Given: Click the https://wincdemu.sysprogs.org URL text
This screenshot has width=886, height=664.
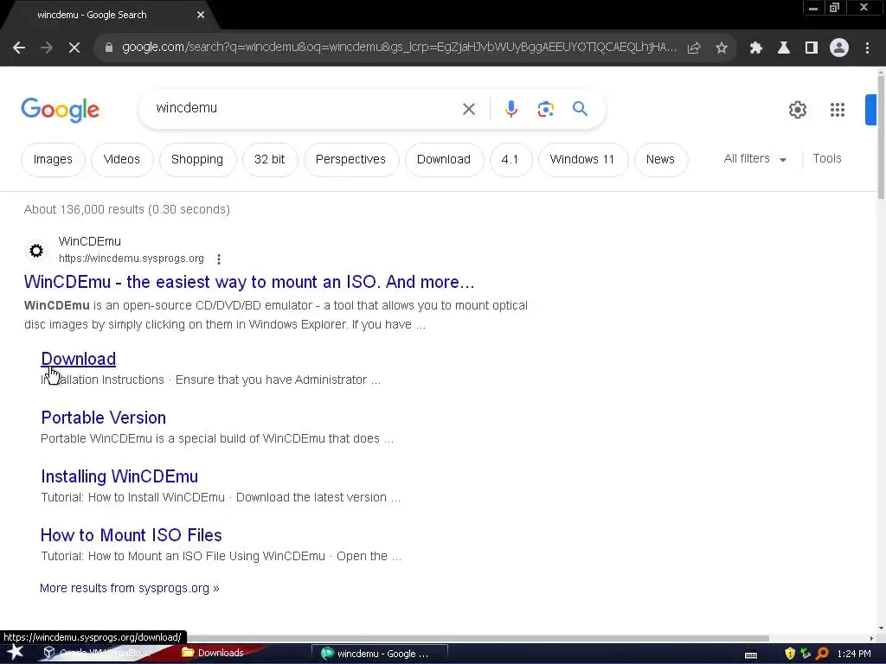Looking at the screenshot, I should point(132,259).
